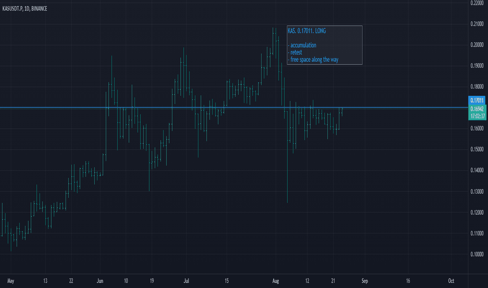The height and width of the screenshot is (288, 488).
Task: Click the 0.19000 price axis label
Action: [477, 65]
